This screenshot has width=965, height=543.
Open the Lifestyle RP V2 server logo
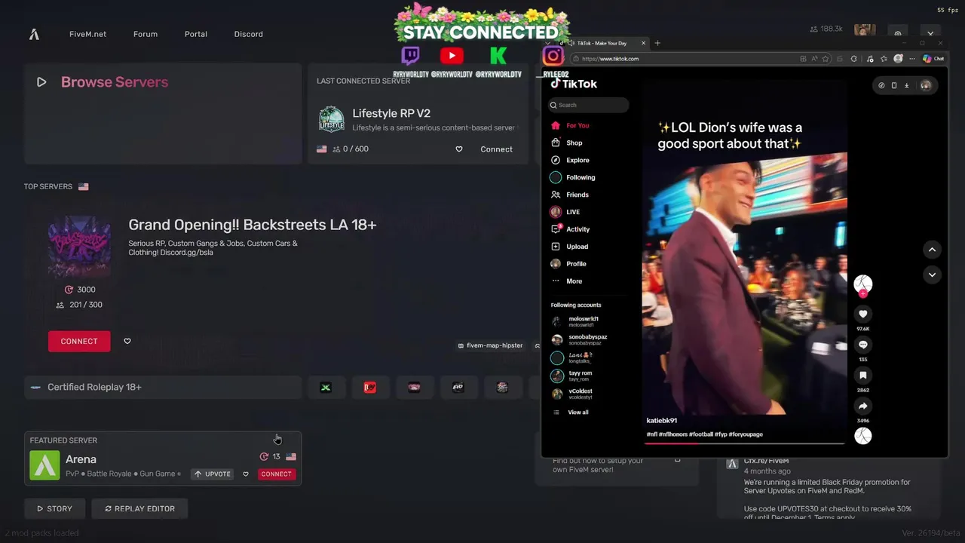pyautogui.click(x=332, y=119)
